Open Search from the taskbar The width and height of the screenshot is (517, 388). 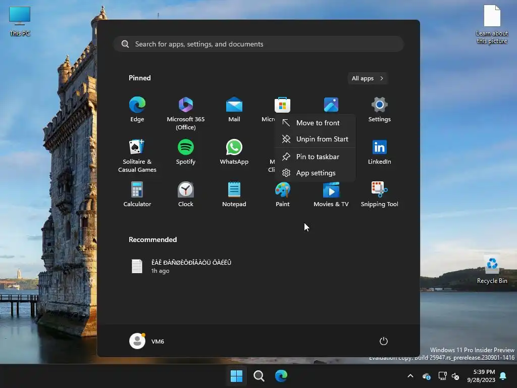click(259, 376)
